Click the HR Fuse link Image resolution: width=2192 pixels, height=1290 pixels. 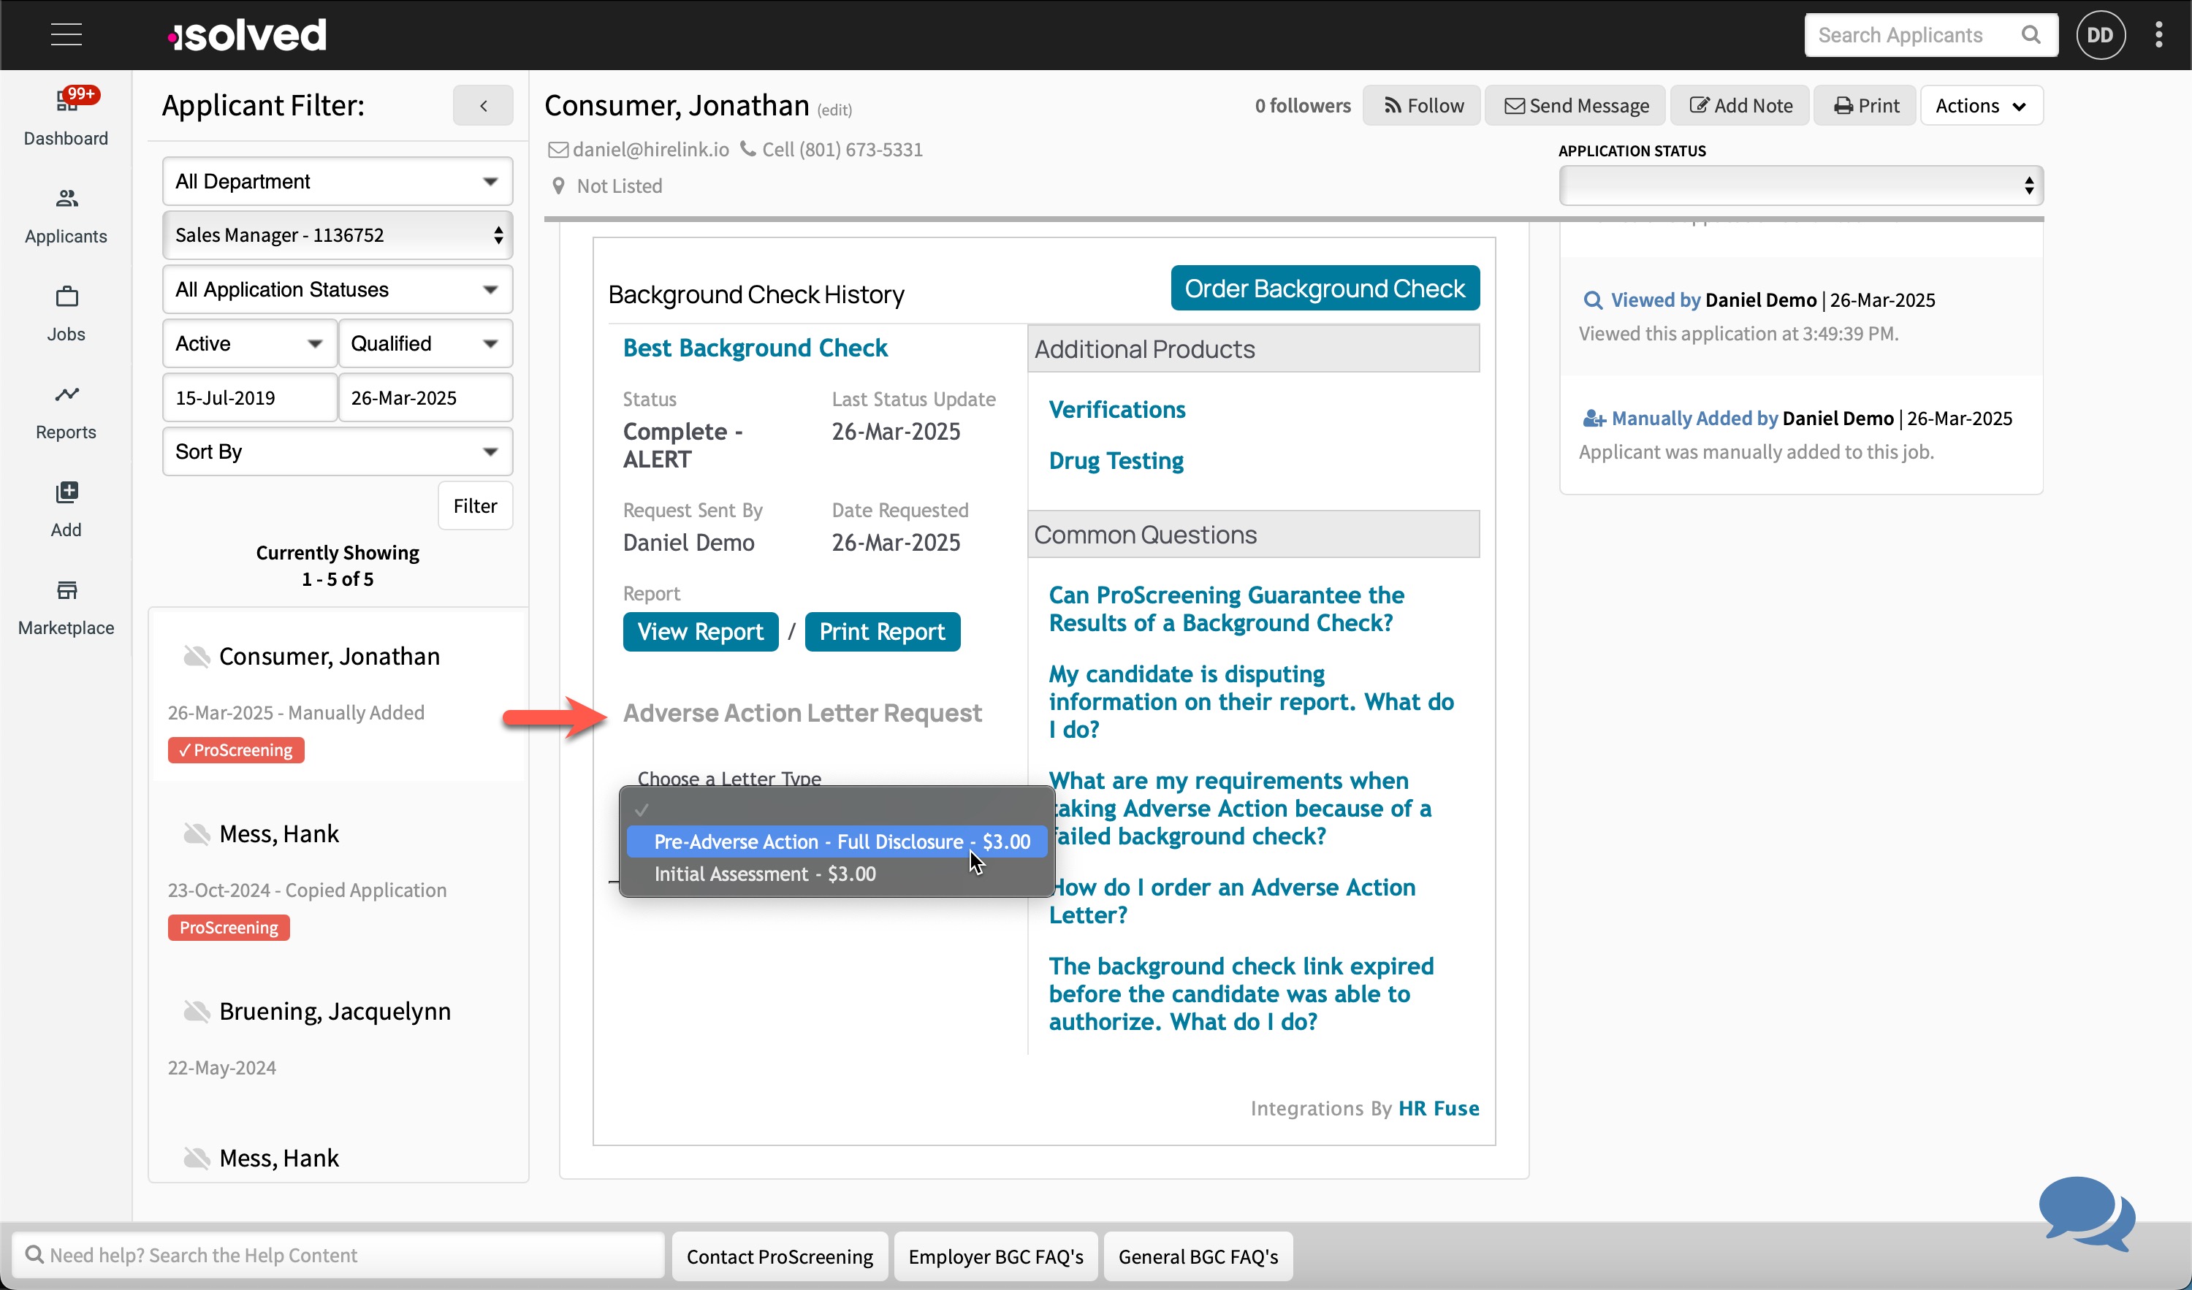point(1439,1107)
